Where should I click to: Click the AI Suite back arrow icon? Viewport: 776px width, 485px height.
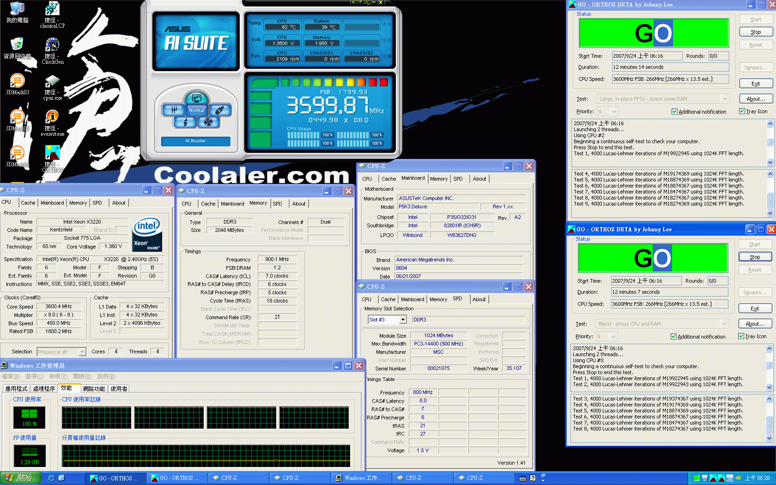(x=353, y=2)
